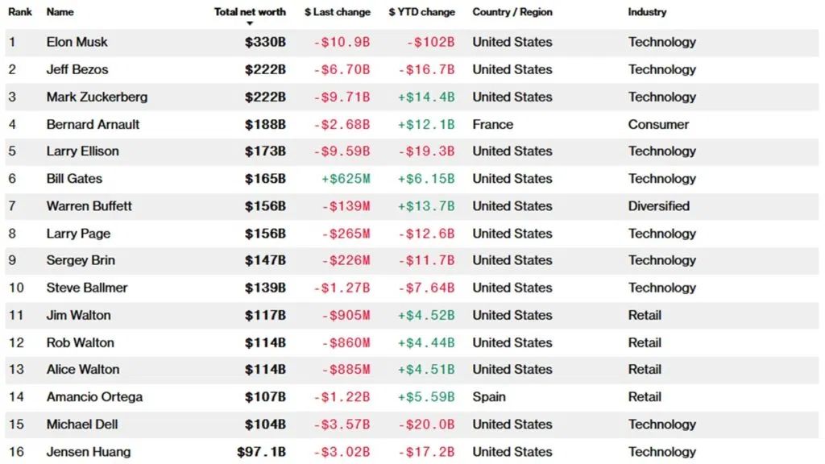This screenshot has width=825, height=464.
Task: Select the $330B net worth value
Action: tap(265, 42)
